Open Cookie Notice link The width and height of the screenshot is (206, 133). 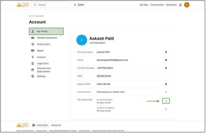point(85,131)
